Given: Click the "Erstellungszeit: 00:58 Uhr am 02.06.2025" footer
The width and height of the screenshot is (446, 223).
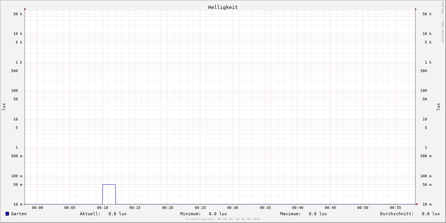Looking at the screenshot, I should (223, 219).
